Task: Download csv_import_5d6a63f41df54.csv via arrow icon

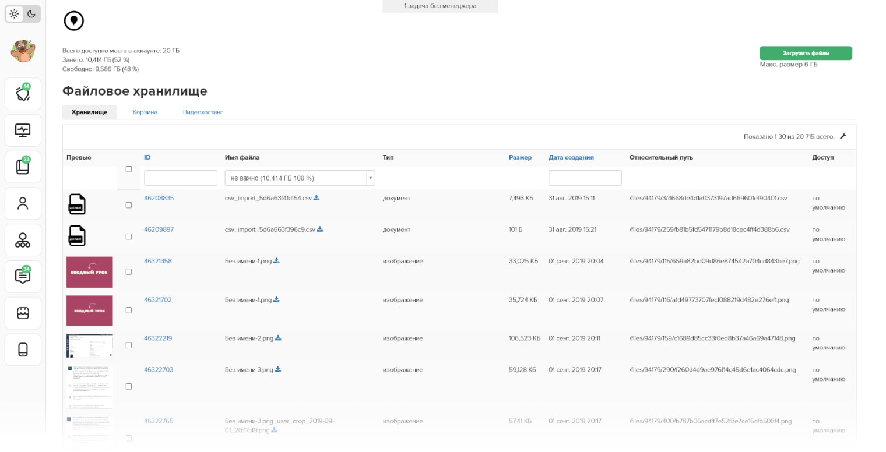Action: point(317,198)
